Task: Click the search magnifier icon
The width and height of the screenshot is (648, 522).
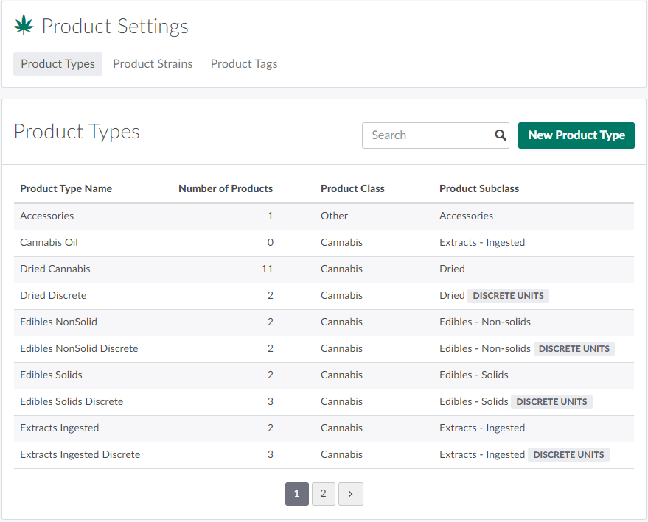Action: pos(501,135)
